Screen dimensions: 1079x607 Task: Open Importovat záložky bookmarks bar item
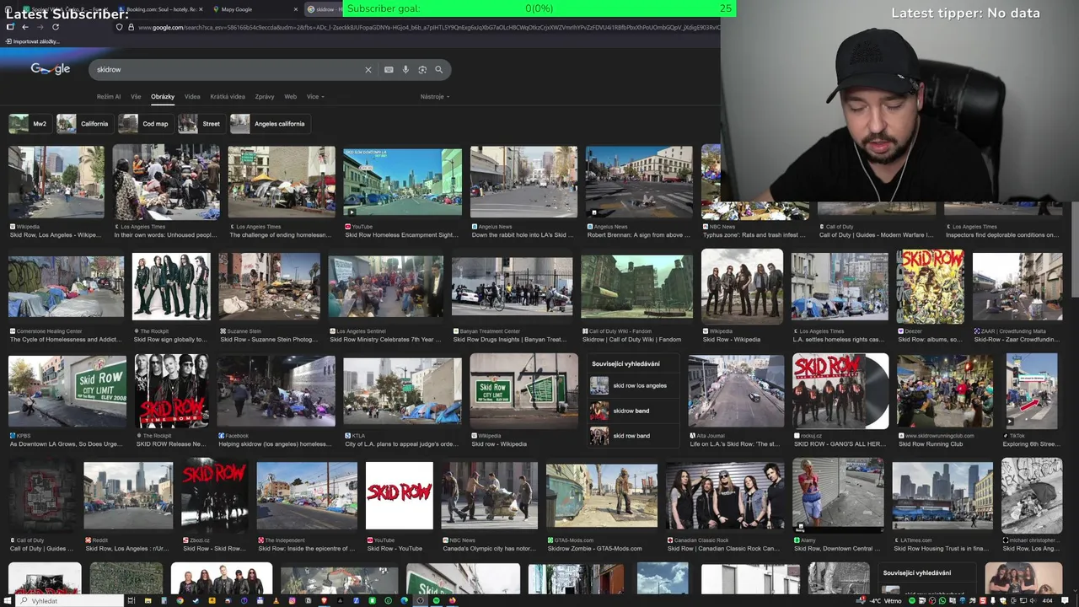[x=32, y=41]
